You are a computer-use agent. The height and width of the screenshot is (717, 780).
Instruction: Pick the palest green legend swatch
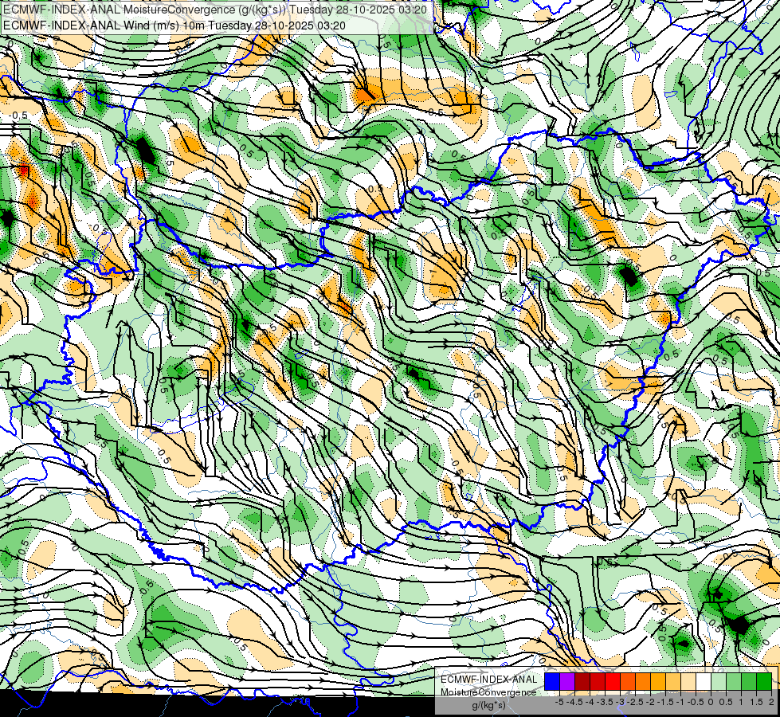pos(719,681)
